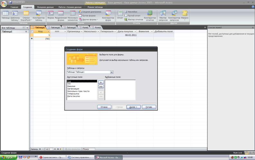Open Дата покупки column dropdown

click(x=135, y=31)
